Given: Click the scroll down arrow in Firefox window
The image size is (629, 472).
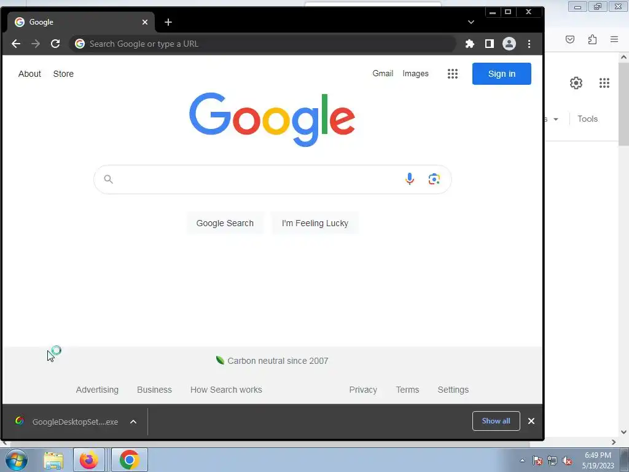Looking at the screenshot, I should (x=623, y=432).
